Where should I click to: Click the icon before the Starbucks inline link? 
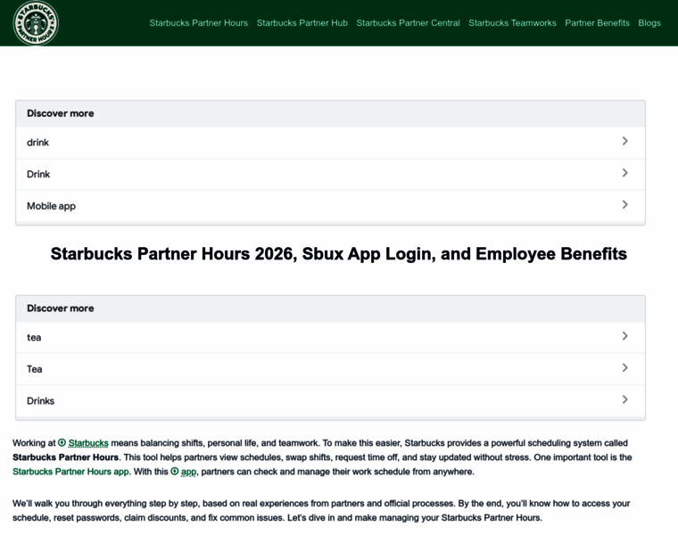[x=62, y=443]
